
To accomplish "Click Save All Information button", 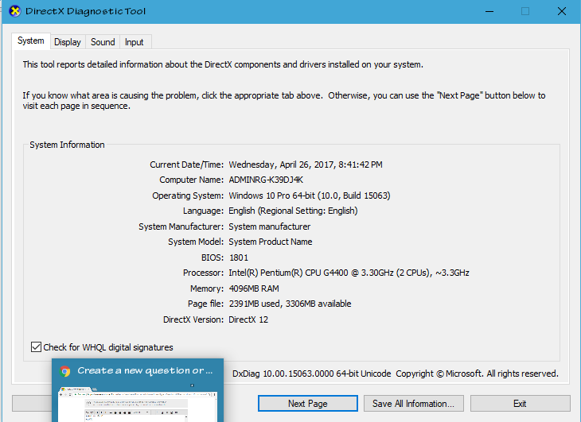I will coord(413,404).
